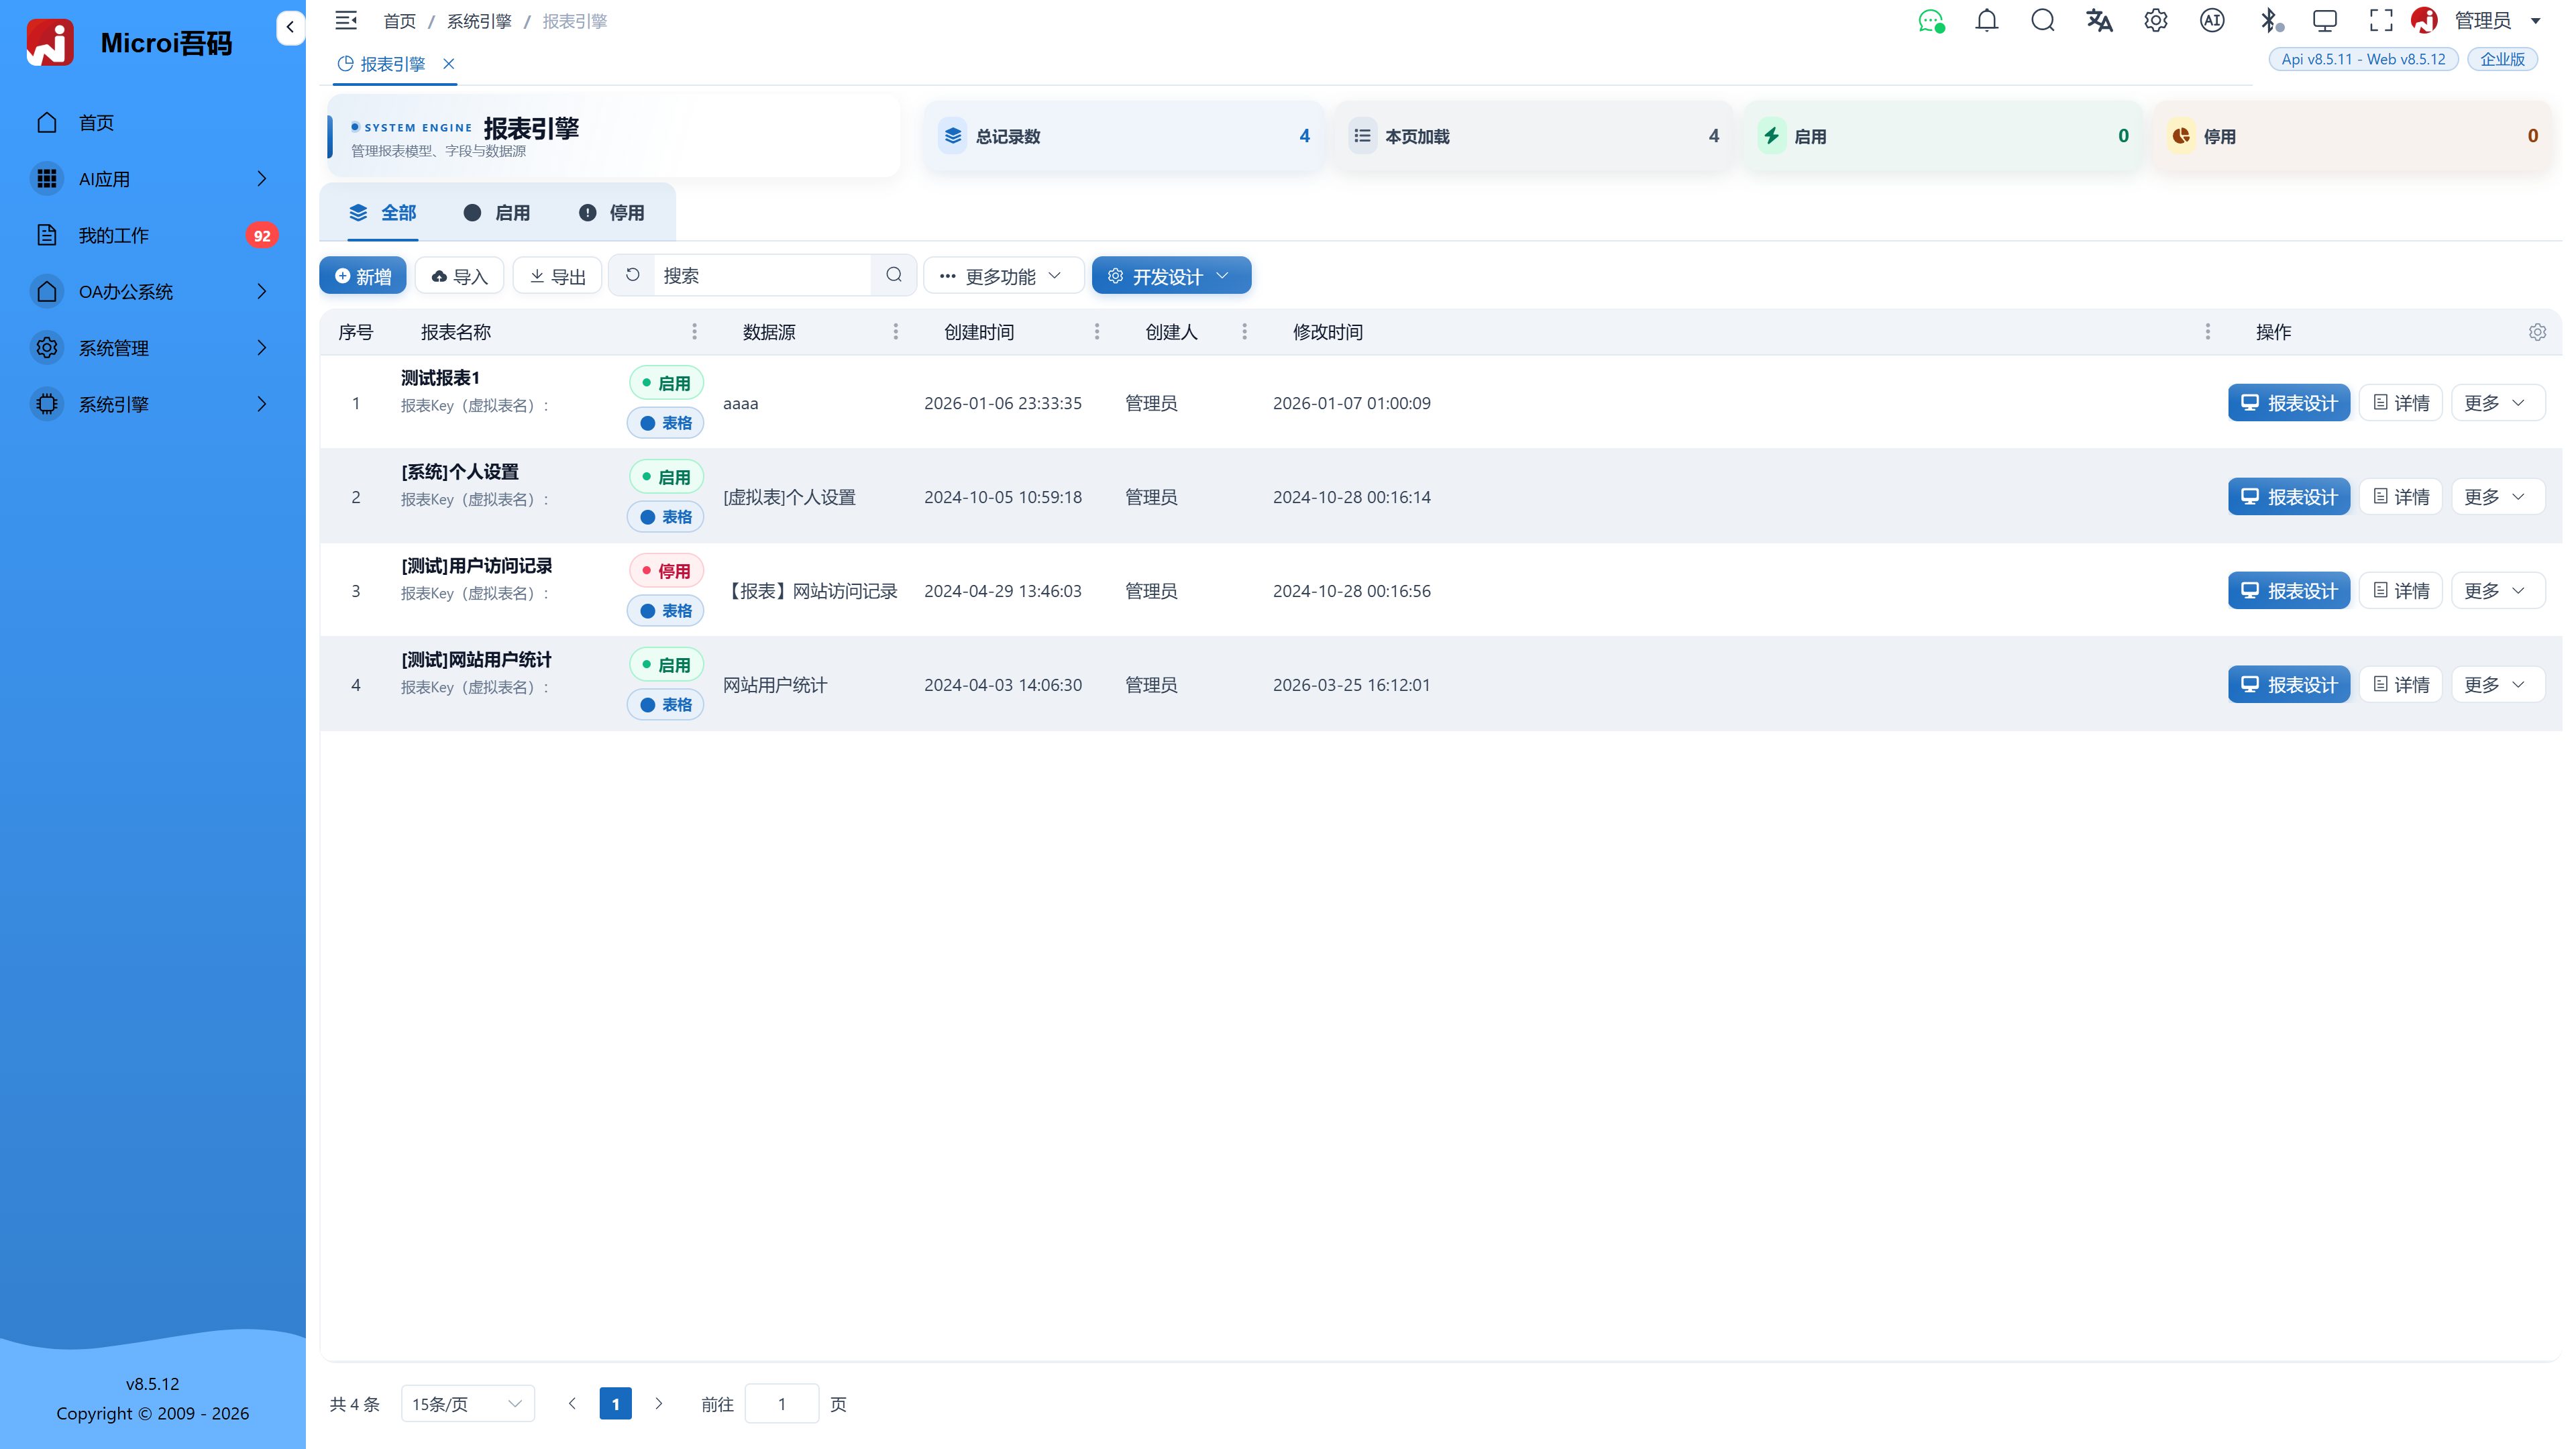Switch to the 启用 filter tab
The height and width of the screenshot is (1449, 2576).
[497, 213]
